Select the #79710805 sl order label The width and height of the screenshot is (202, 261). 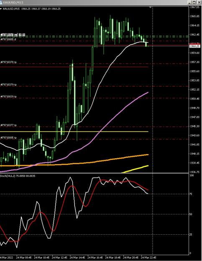coord(8,39)
